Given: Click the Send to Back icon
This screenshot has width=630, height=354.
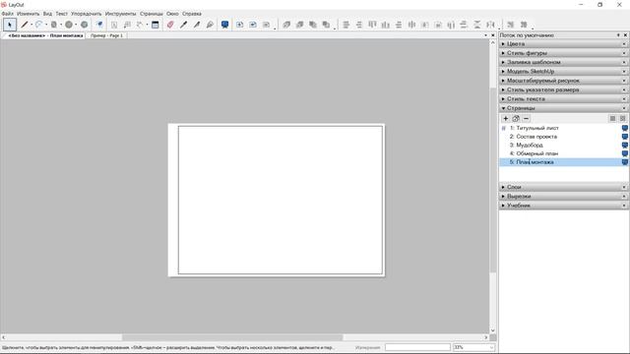Looking at the screenshot, I should (326, 25).
